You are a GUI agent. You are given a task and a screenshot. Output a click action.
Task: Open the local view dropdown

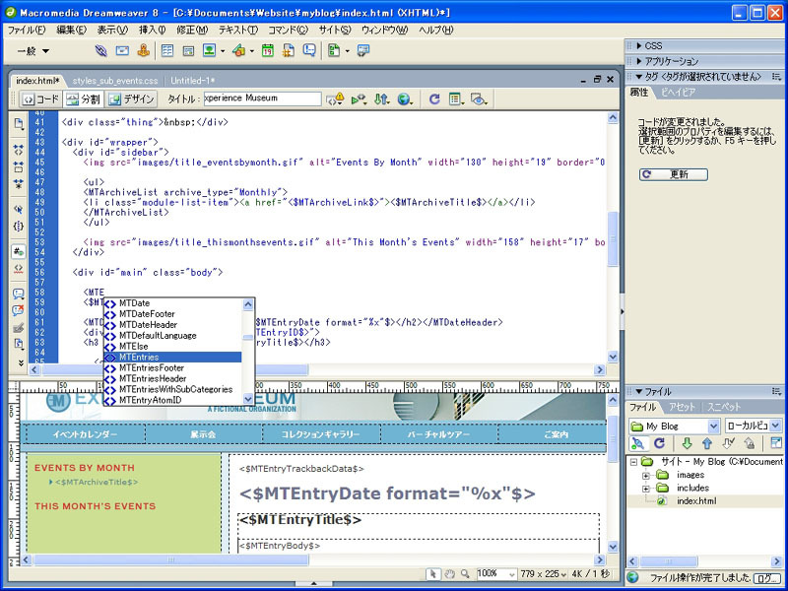[x=776, y=427]
